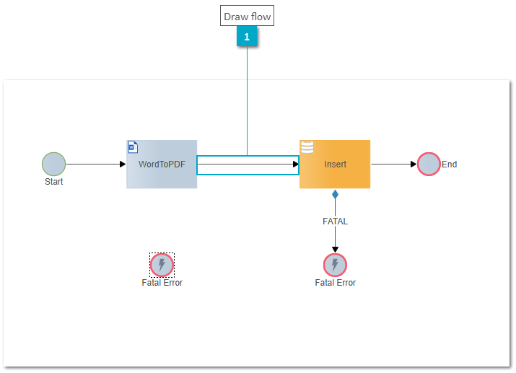Select the flow arrow from Start to WordToPDF
The height and width of the screenshot is (373, 516).
[x=96, y=164]
